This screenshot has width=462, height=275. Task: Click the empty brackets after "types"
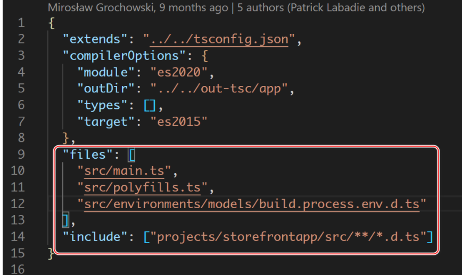click(148, 105)
